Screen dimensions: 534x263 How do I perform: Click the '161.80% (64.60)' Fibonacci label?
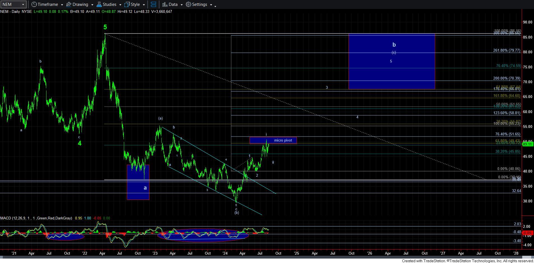click(507, 96)
